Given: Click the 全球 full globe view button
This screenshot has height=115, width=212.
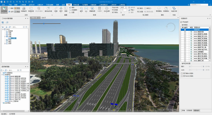Looking at the screenshot, I should 11,12.
